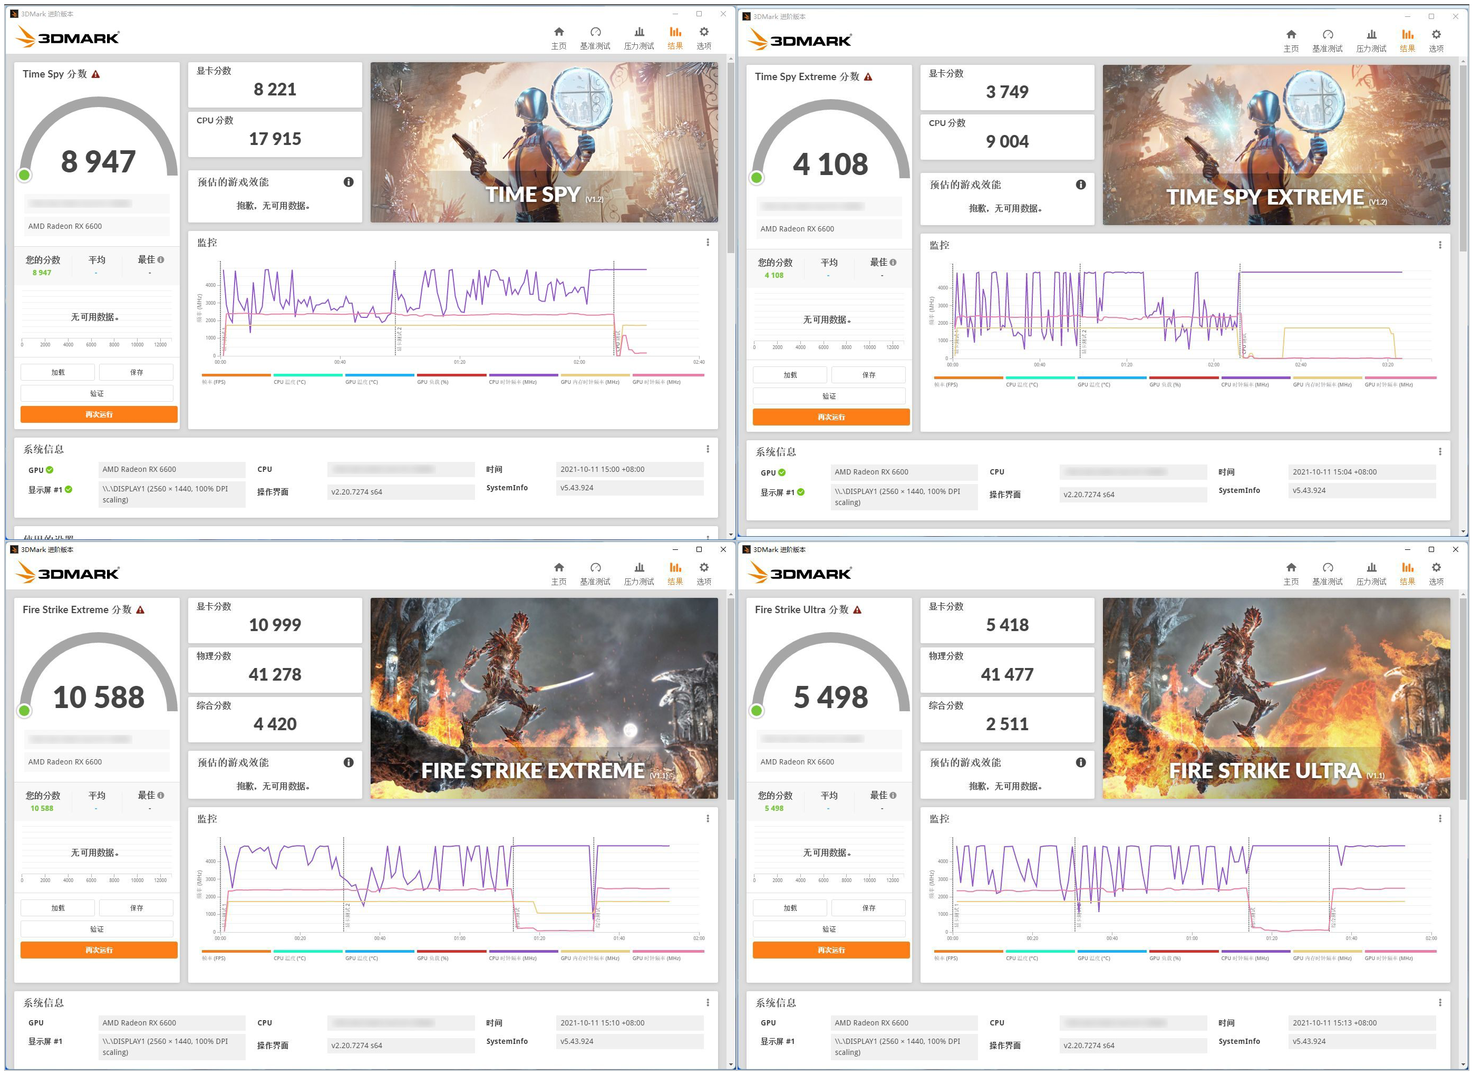
Task: Open Benchmarks in Fire Strike Extreme window
Action: click(x=595, y=573)
